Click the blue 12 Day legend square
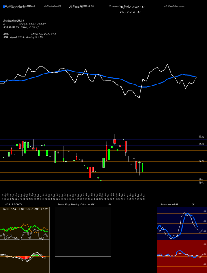The height and width of the screenshot is (273, 207). coord(4,7)
